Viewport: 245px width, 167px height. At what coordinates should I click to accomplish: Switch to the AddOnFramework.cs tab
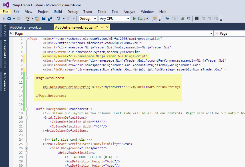point(26,27)
